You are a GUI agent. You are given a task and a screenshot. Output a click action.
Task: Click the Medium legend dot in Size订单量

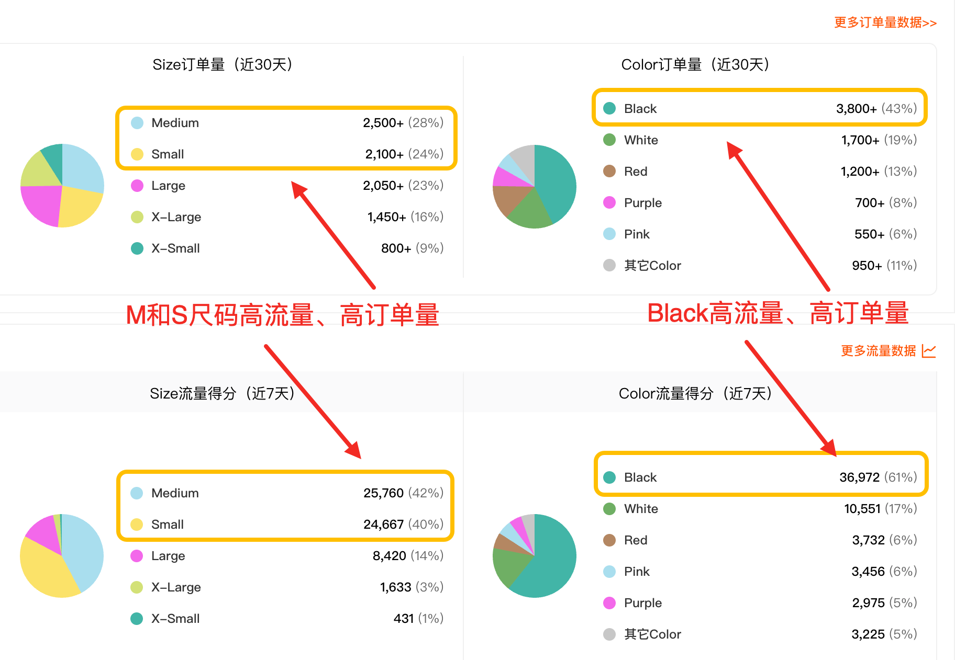pyautogui.click(x=137, y=123)
